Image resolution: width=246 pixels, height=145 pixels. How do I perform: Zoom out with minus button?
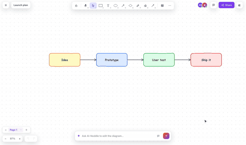(x=5, y=139)
